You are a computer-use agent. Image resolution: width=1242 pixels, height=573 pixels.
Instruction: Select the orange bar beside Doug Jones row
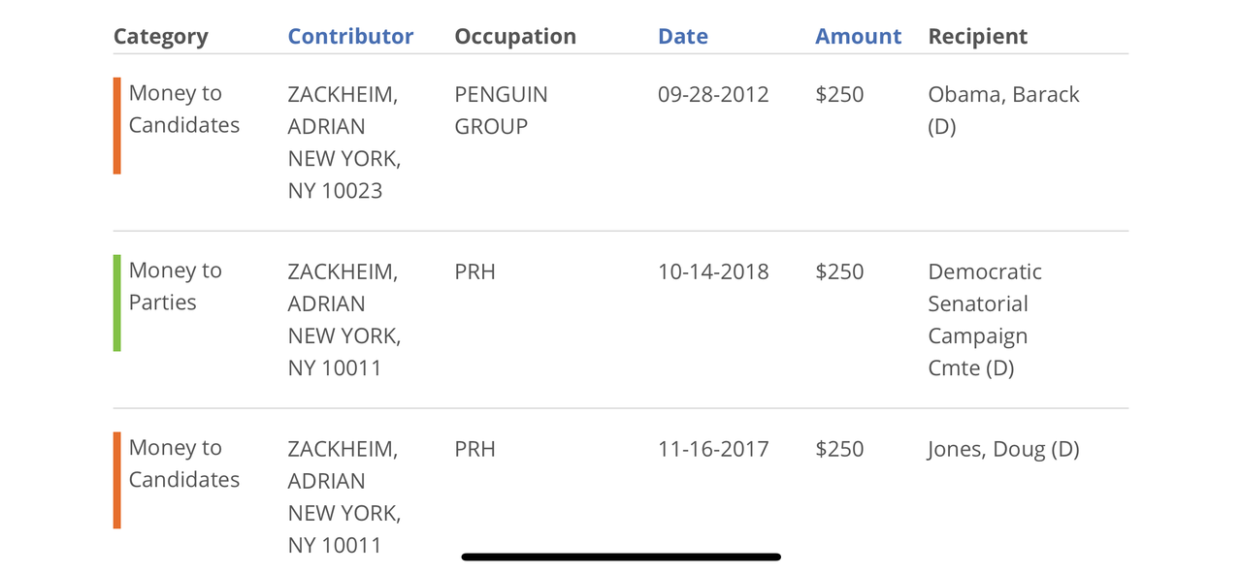point(117,481)
